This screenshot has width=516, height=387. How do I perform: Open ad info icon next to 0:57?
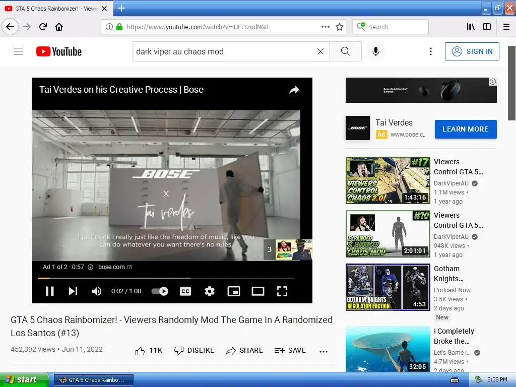coord(90,267)
